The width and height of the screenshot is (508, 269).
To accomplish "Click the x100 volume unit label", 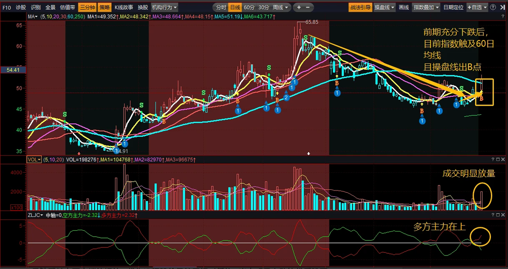I will (x=16, y=208).
